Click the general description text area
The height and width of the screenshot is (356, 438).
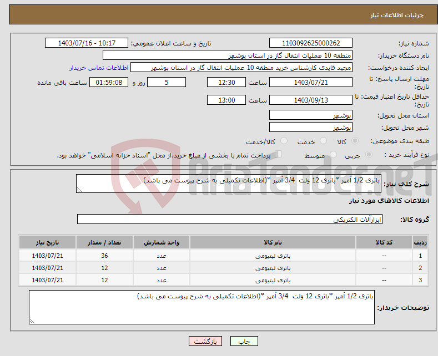pos(229,184)
